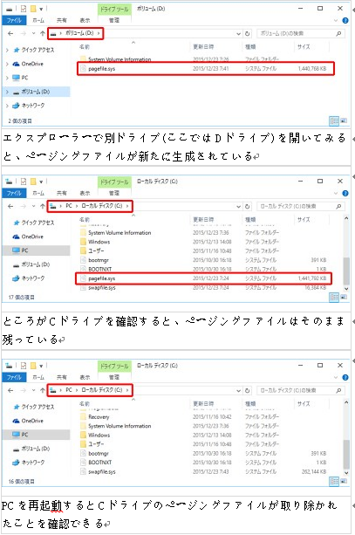Click back arrow in ボリューム (D:) window
The width and height of the screenshot is (355, 535).
pos(10,33)
